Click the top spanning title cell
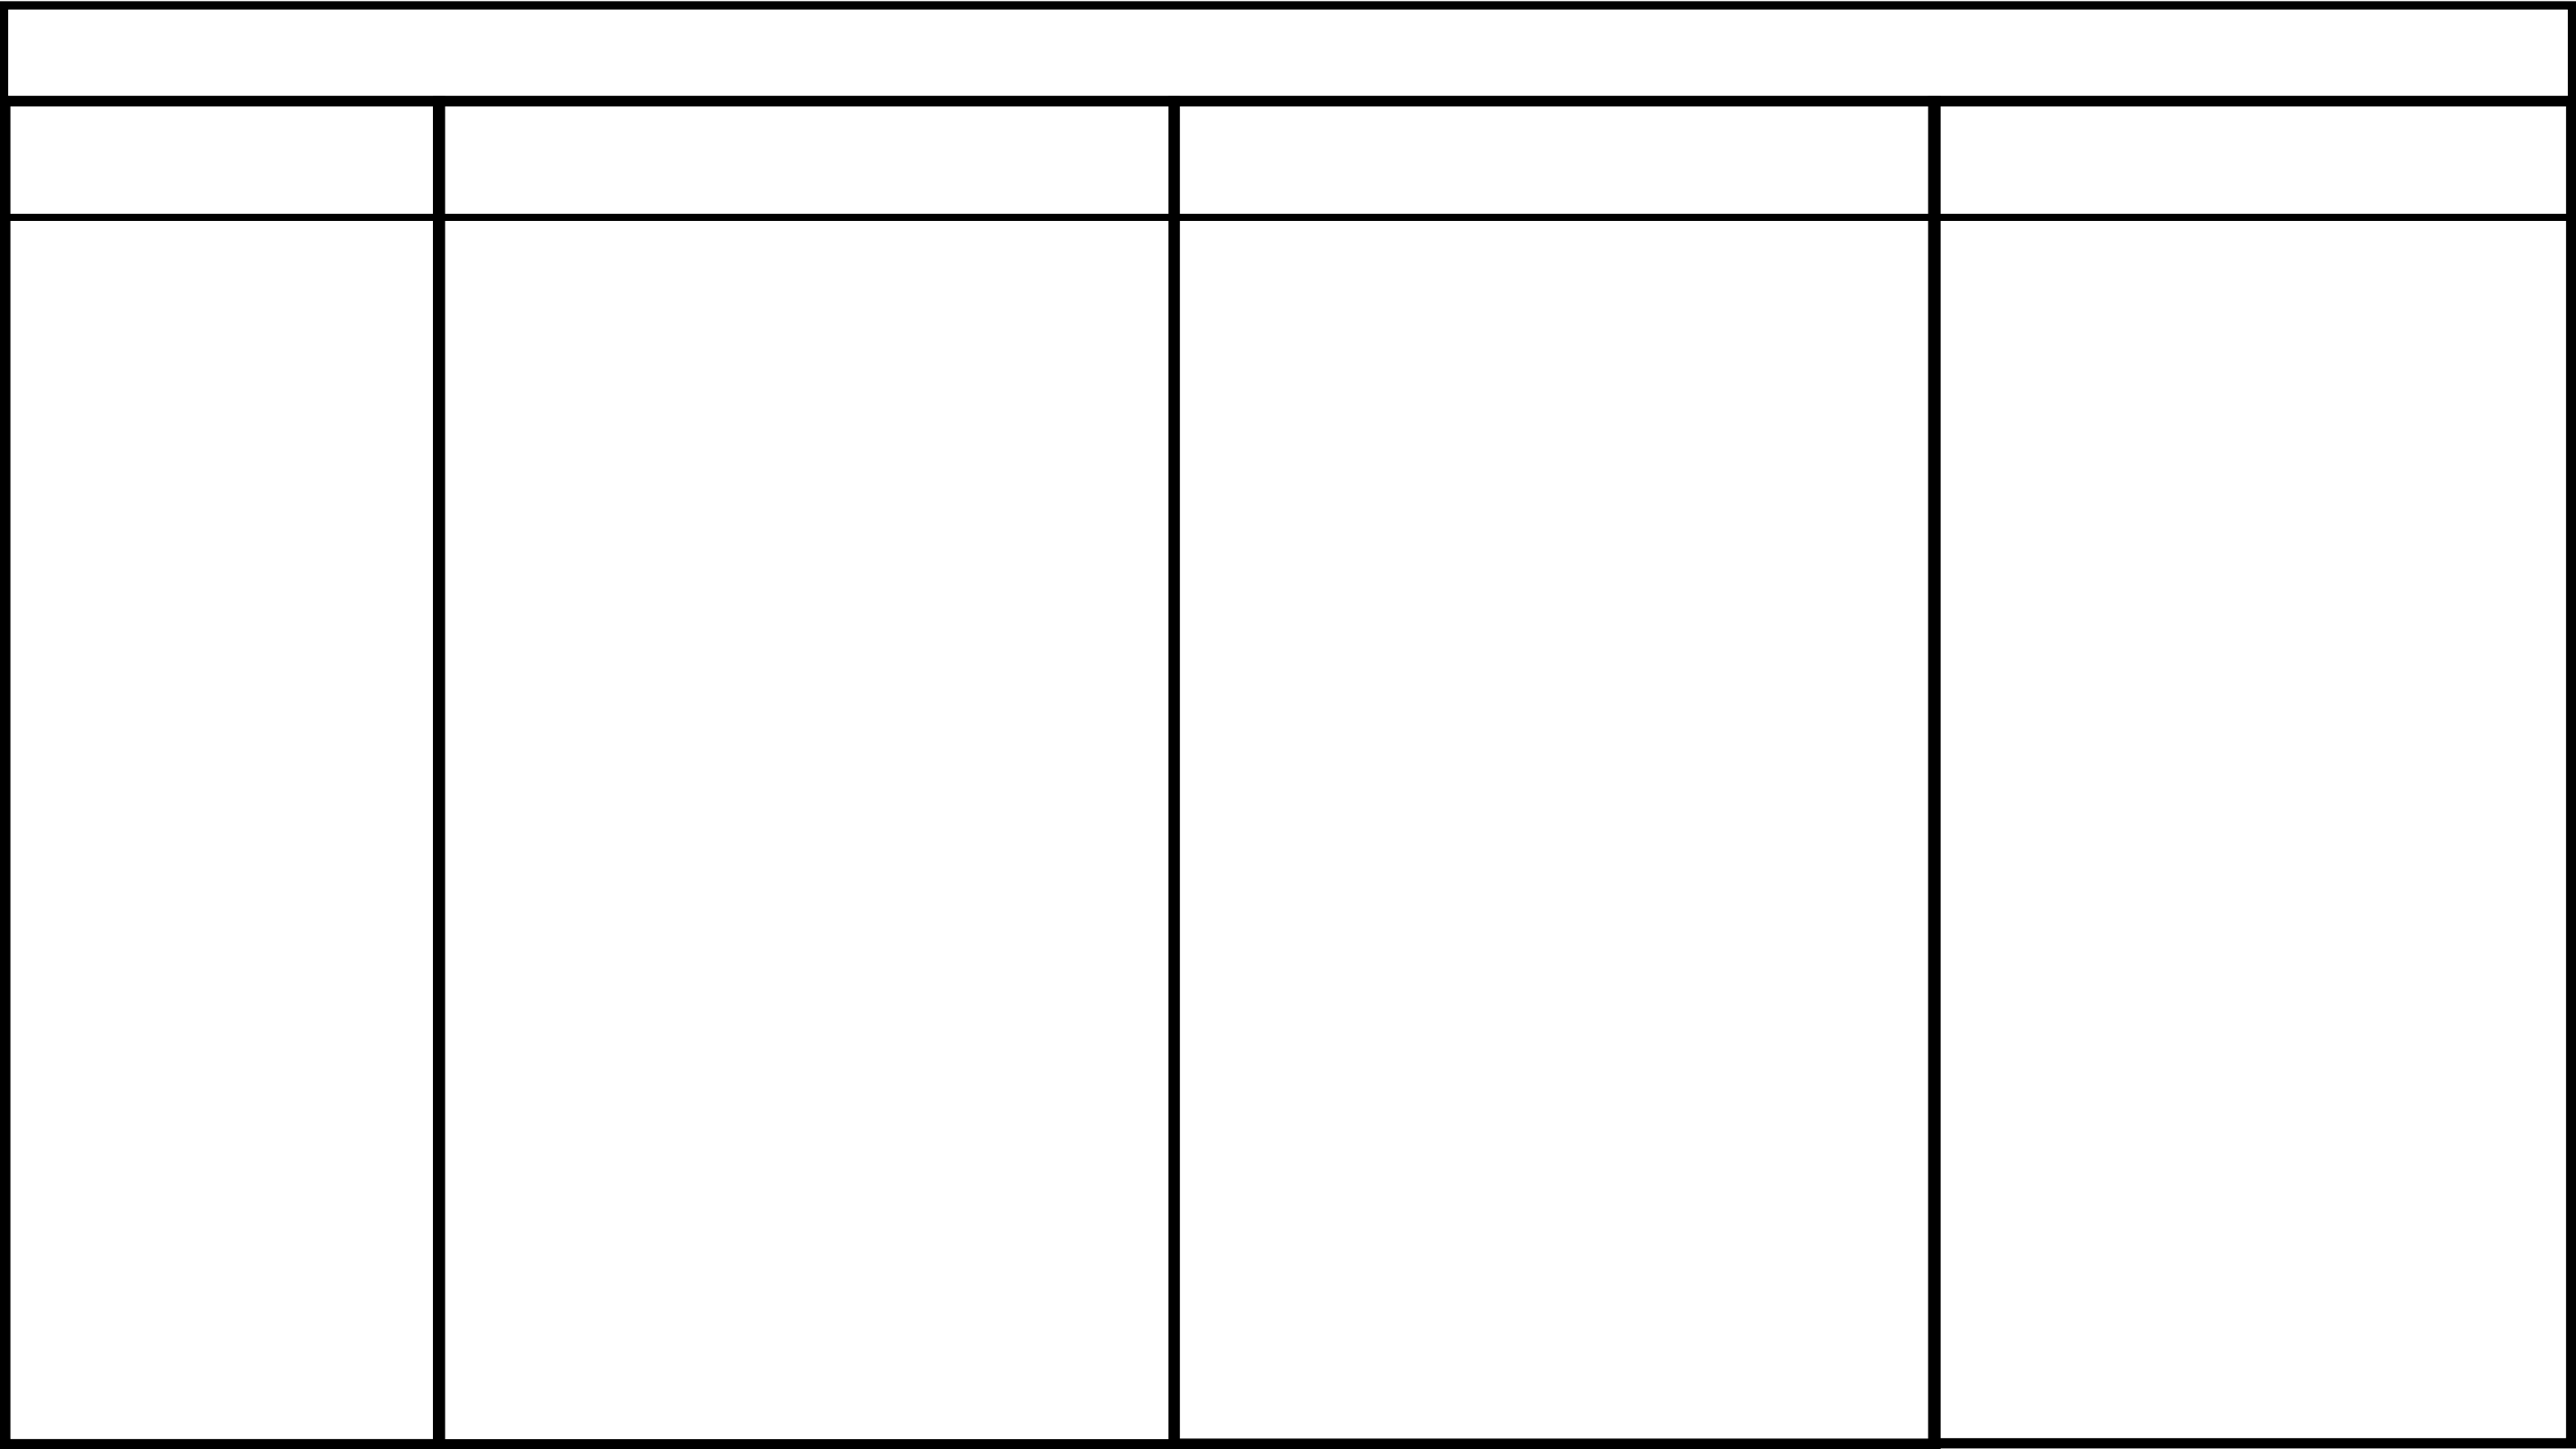Viewport: 2576px width, 1449px height. pos(1288,51)
